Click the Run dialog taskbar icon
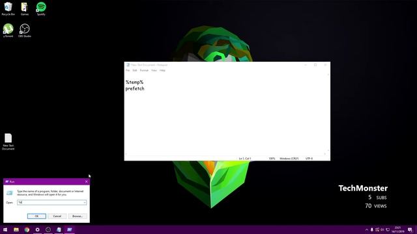The image size is (417, 234). pyautogui.click(x=70, y=229)
